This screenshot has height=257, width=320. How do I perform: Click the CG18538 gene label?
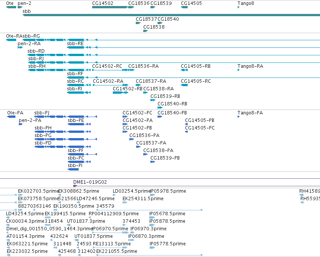click(x=154, y=27)
